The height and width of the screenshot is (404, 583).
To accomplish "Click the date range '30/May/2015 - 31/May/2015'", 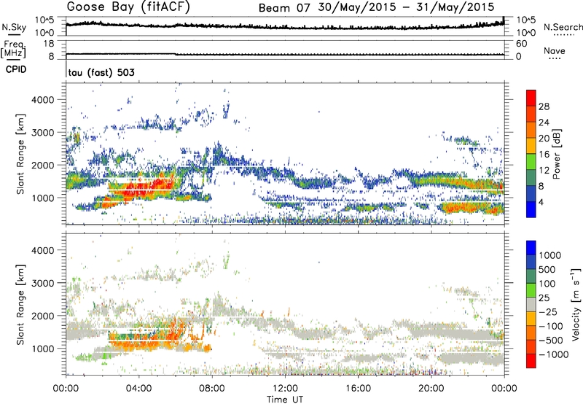I will click(406, 7).
